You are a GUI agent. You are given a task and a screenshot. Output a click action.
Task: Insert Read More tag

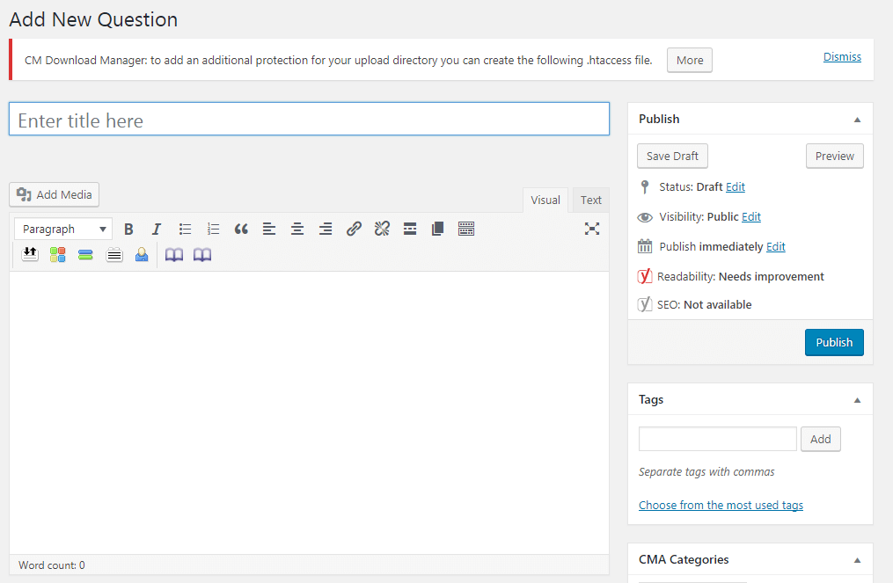click(x=410, y=229)
